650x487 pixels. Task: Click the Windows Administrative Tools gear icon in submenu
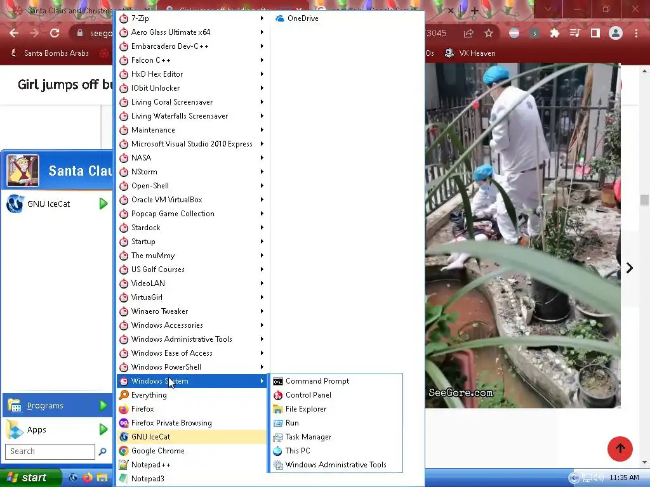(x=278, y=465)
